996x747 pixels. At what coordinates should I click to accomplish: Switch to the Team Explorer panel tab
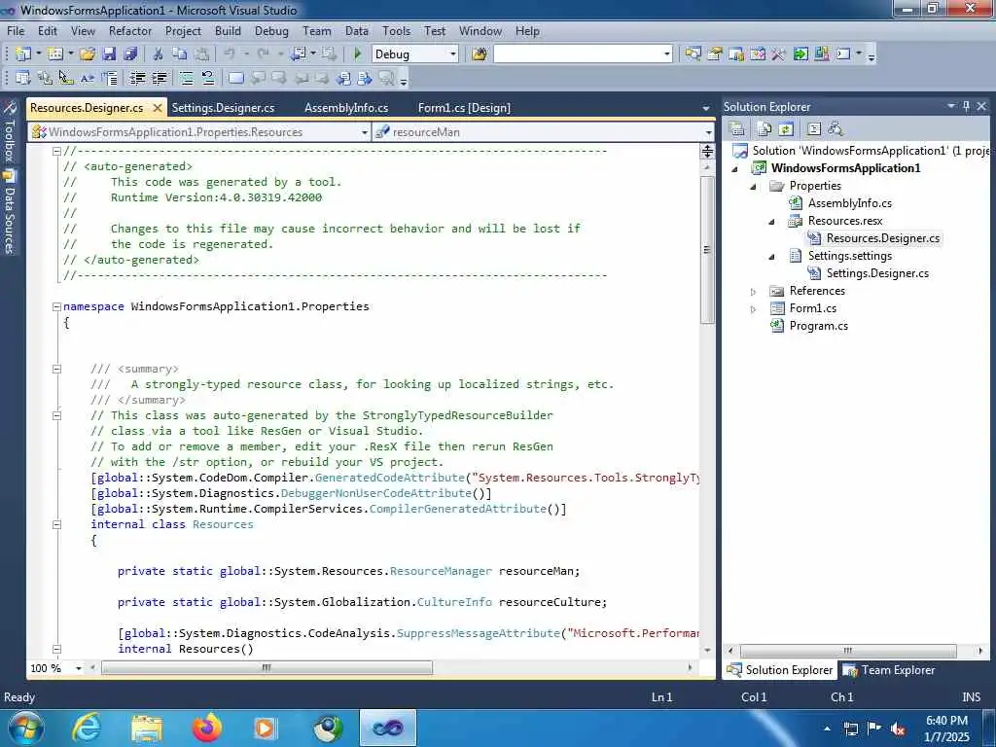(889, 669)
